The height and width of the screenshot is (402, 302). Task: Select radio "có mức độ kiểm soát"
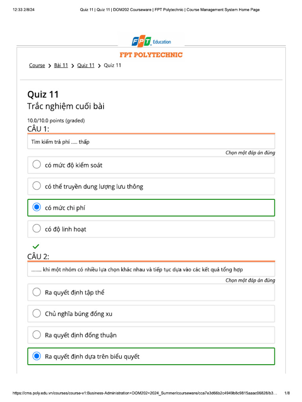37,165
